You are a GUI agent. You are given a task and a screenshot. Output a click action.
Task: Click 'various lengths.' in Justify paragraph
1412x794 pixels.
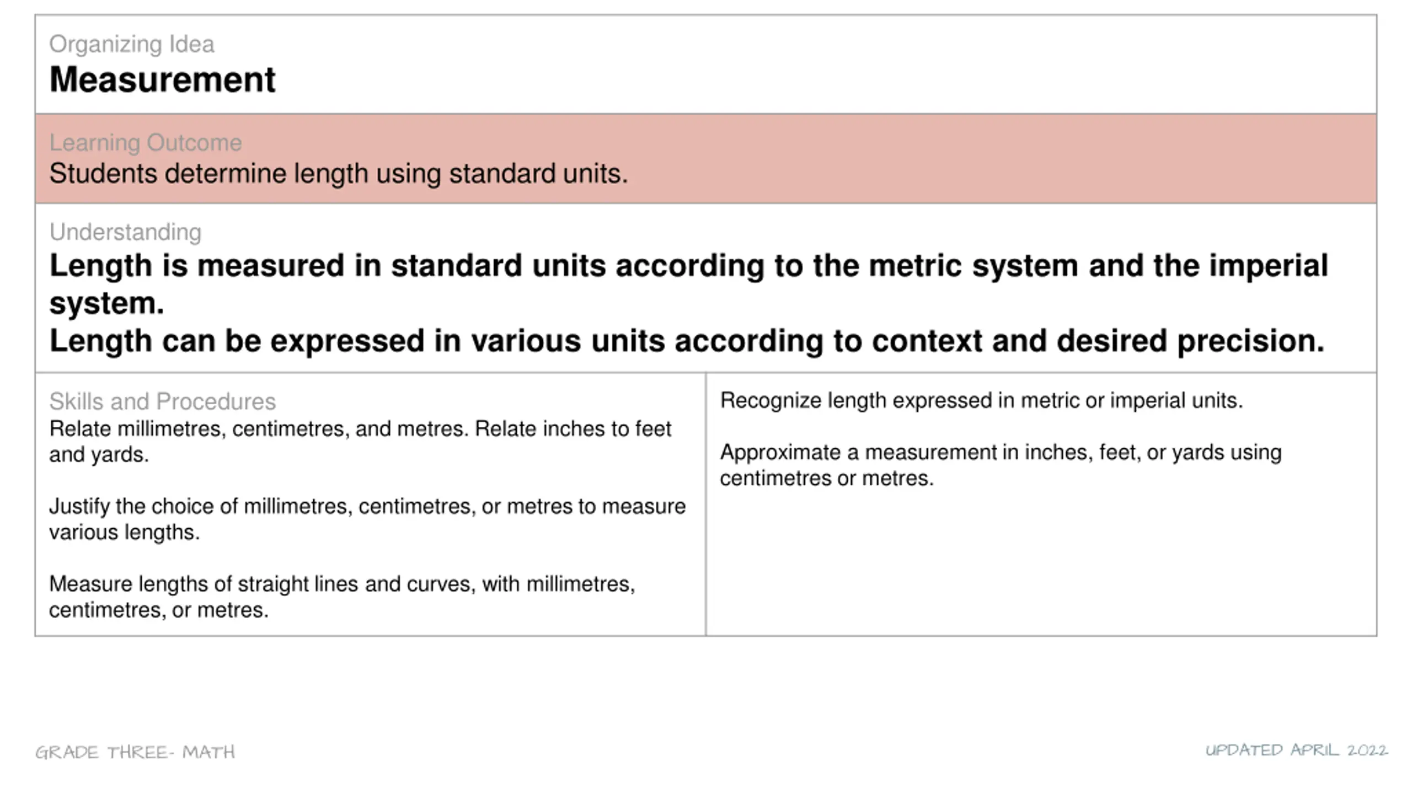pyautogui.click(x=124, y=533)
